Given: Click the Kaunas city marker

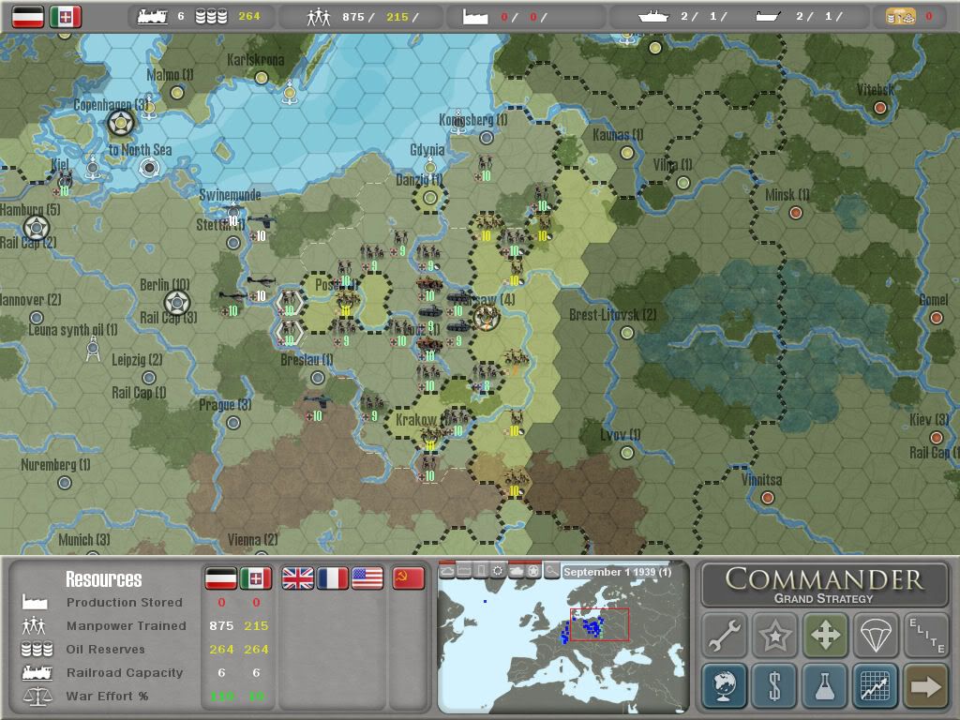Looking at the screenshot, I should coord(626,153).
